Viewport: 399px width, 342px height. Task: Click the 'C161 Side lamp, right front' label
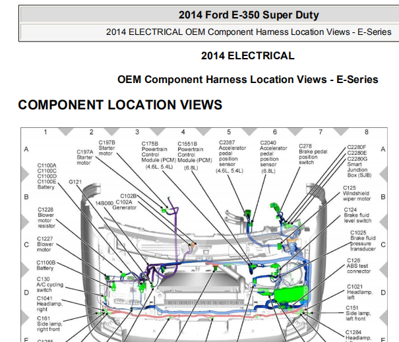point(49,324)
